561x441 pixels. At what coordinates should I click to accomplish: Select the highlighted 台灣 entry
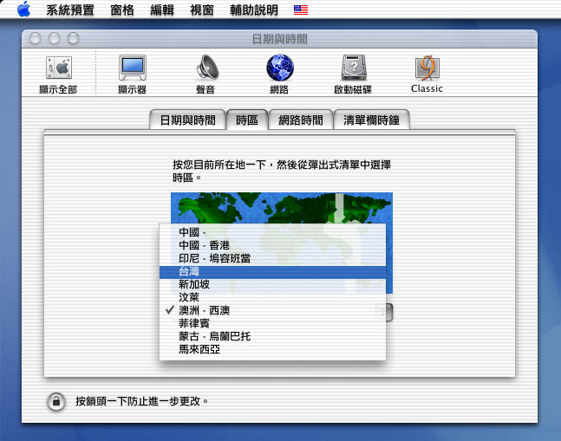click(x=272, y=271)
